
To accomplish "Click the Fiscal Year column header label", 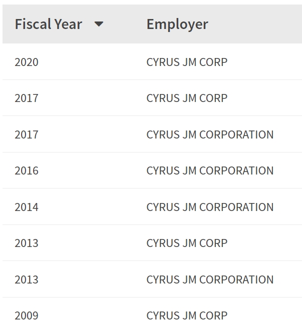I will [x=48, y=24].
